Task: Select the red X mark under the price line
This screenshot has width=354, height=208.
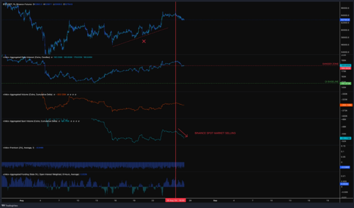Action: [144, 41]
